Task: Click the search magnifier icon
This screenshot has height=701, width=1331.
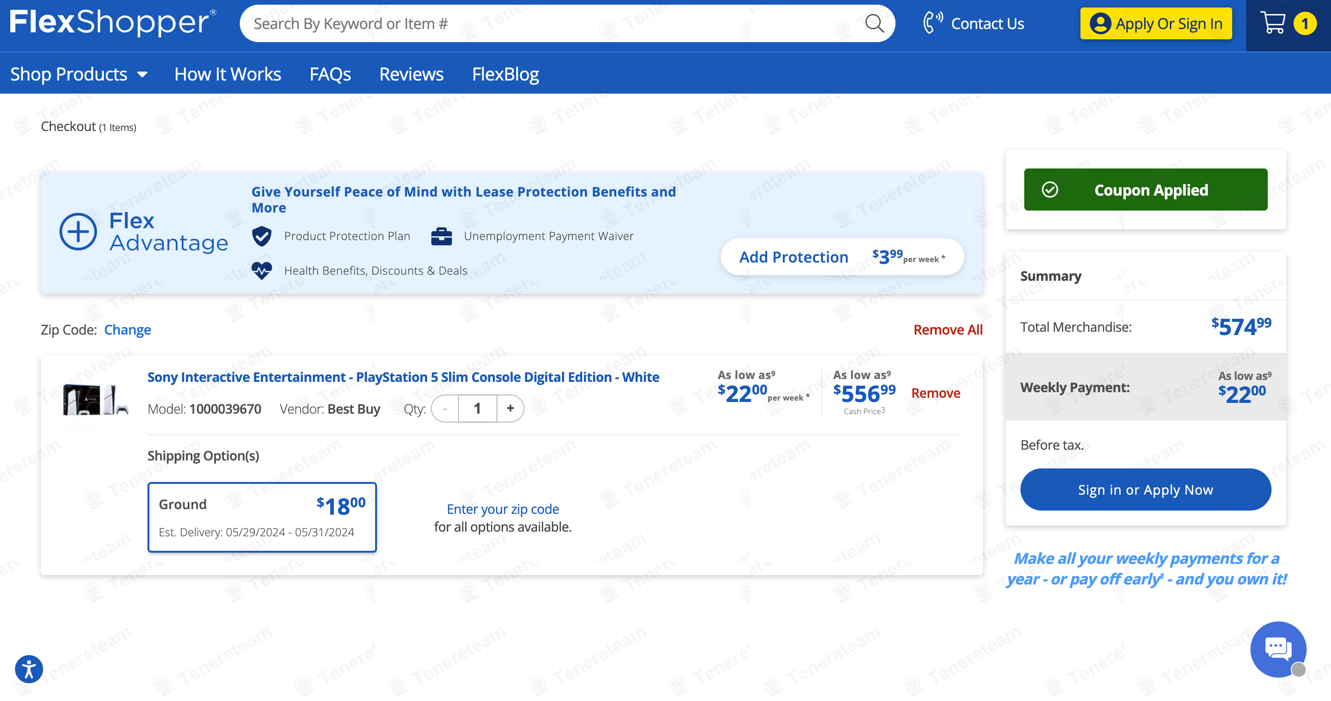Action: coord(874,23)
